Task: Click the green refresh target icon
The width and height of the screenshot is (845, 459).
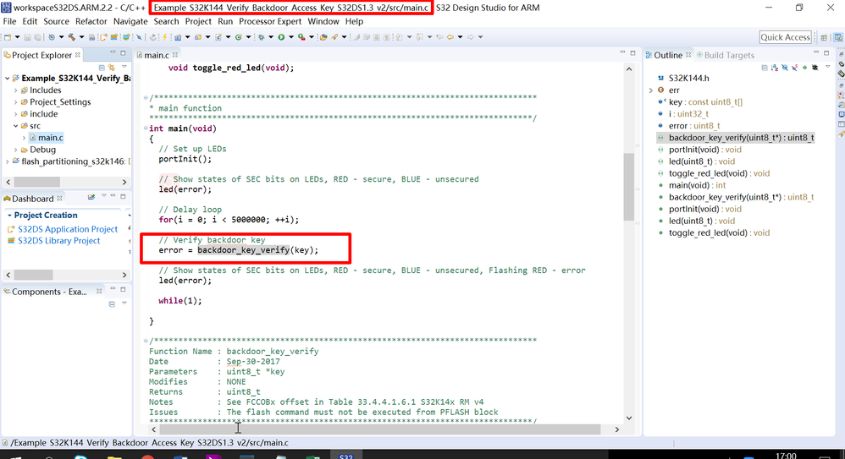Action: point(238,37)
